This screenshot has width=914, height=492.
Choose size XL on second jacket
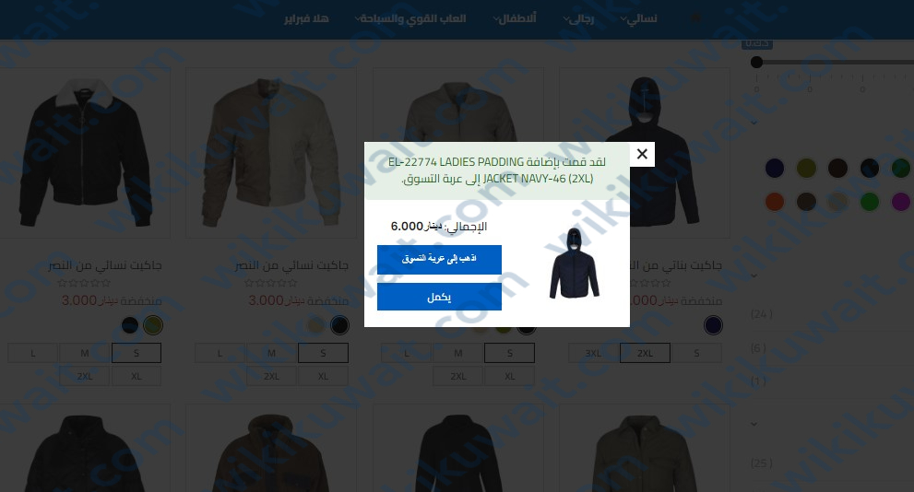pyautogui.click(x=323, y=376)
